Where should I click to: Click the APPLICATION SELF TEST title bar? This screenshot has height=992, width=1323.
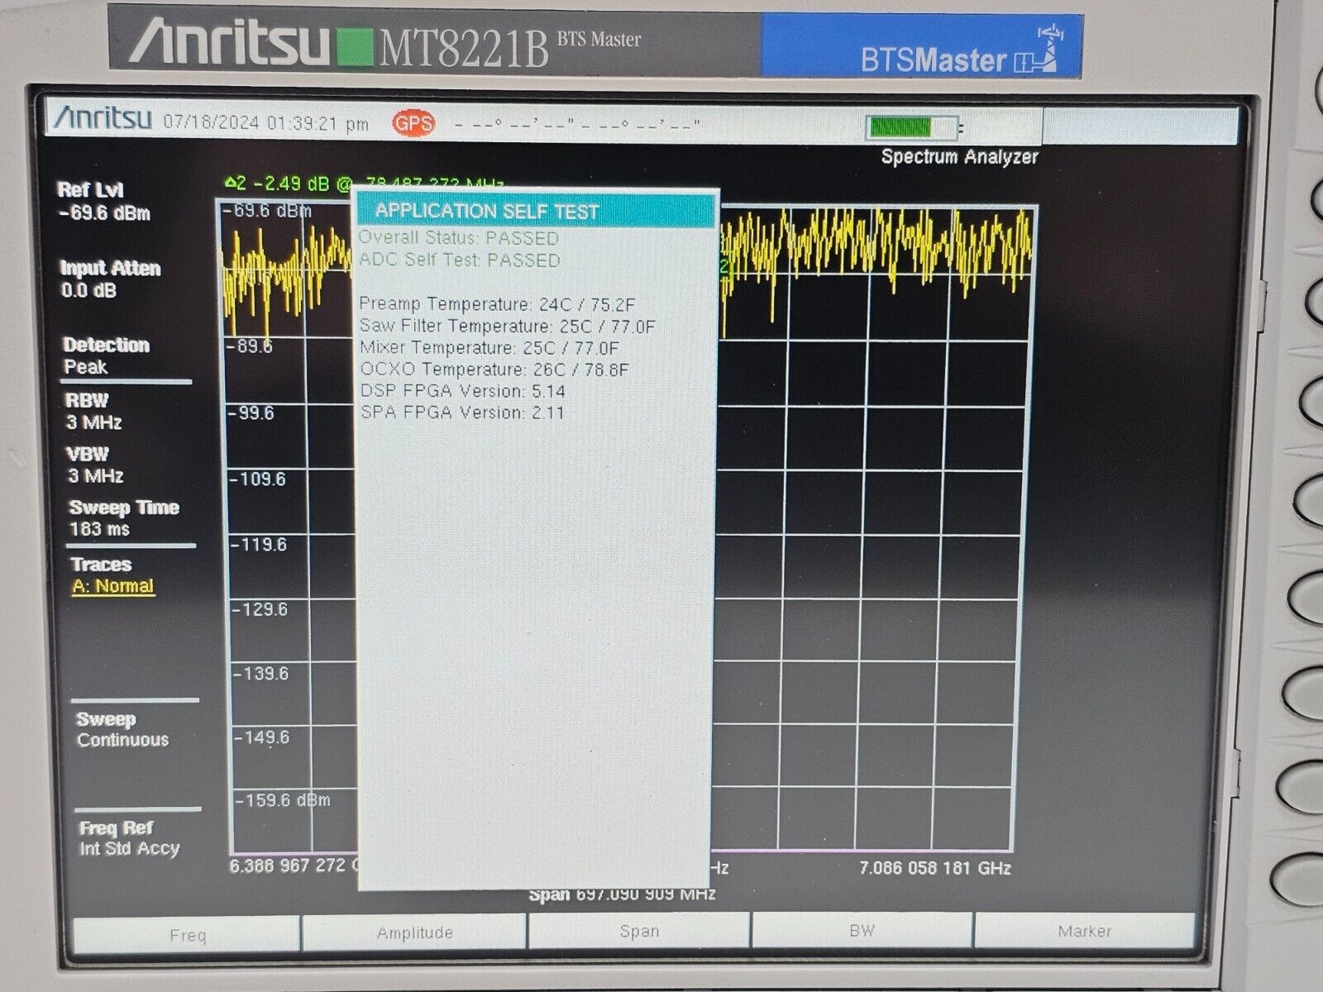pyautogui.click(x=536, y=211)
